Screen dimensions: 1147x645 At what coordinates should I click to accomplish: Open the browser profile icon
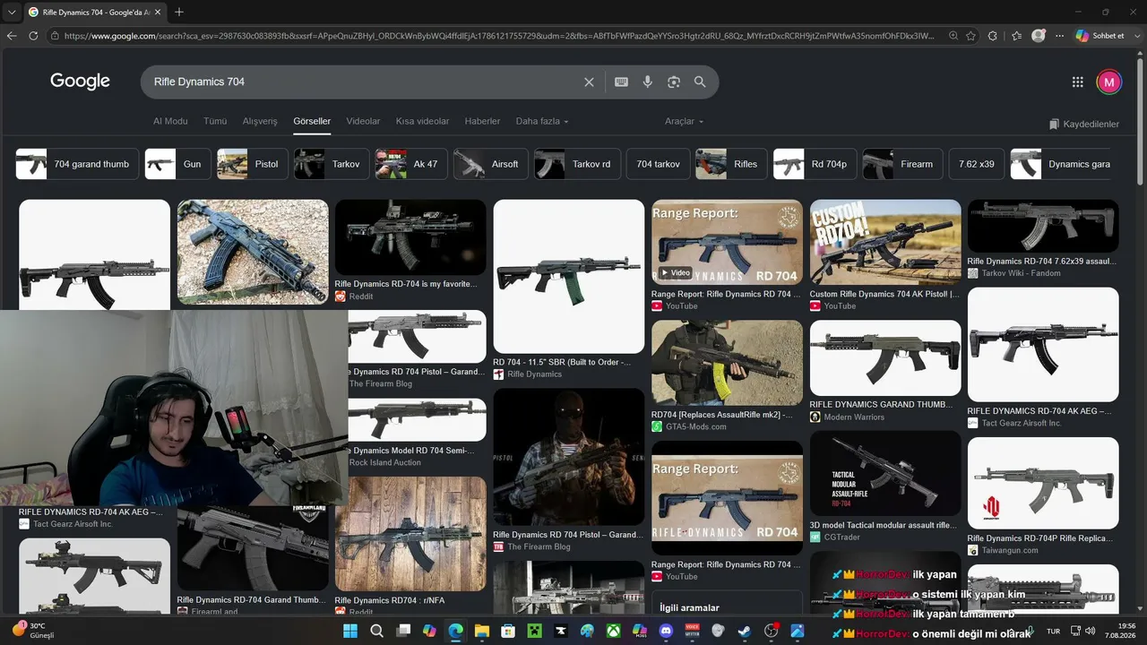coord(1039,36)
